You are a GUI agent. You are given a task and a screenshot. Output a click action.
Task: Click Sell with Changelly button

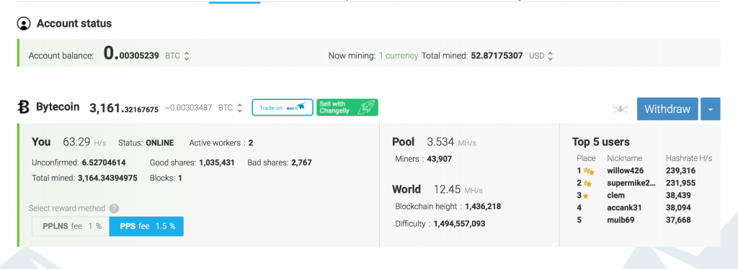pyautogui.click(x=347, y=107)
